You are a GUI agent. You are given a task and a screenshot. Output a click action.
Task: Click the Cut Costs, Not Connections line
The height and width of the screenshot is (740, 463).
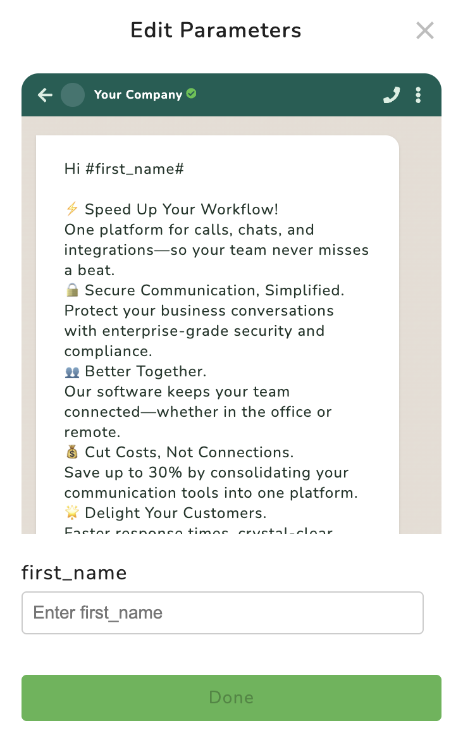tap(189, 452)
